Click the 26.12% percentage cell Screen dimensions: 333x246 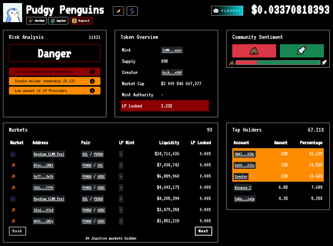click(316, 154)
